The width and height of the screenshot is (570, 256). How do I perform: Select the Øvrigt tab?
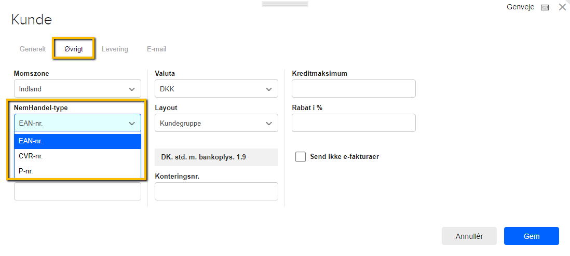point(74,49)
